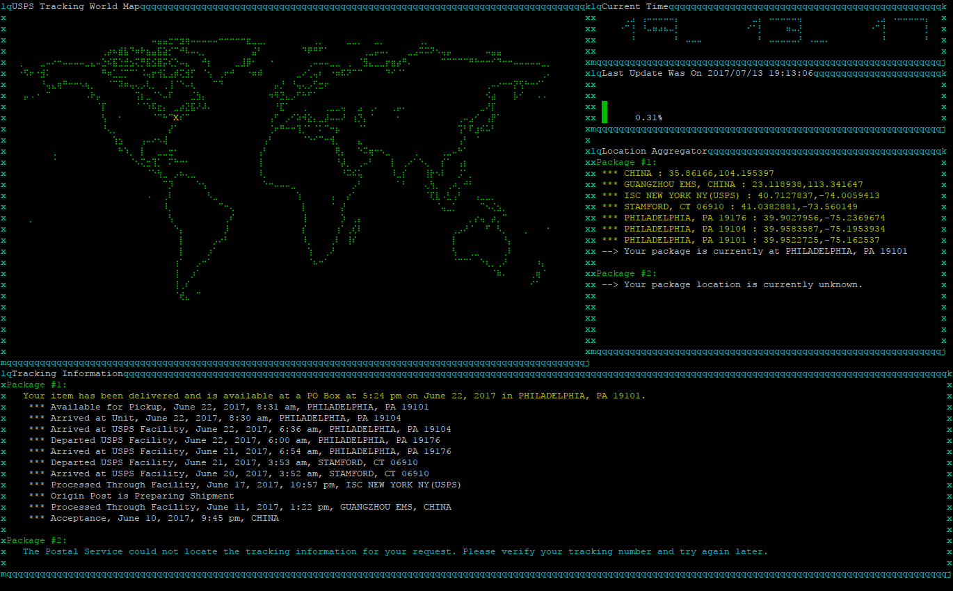Select the CHINA : 35.86166,104.195397 location row
Screen dimensions: 953x591
689,173
